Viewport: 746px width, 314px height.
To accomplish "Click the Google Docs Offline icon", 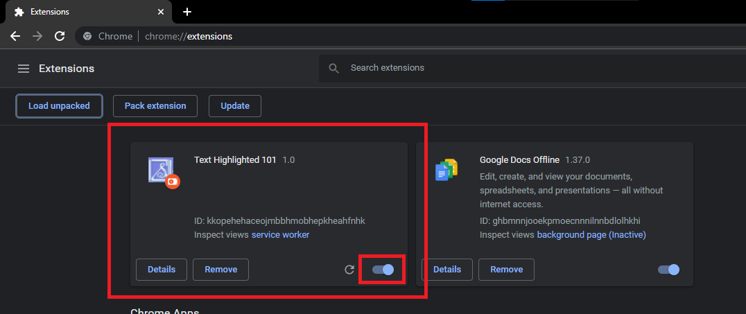I will [x=446, y=170].
